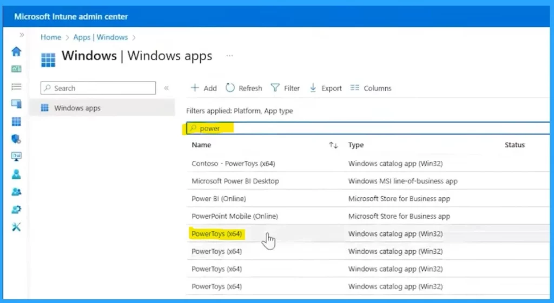Go to Home via breadcrumb link
Viewport: 554px width, 303px height.
51,37
